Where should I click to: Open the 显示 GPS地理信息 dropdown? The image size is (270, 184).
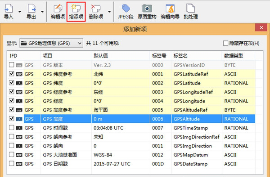pos(51,43)
